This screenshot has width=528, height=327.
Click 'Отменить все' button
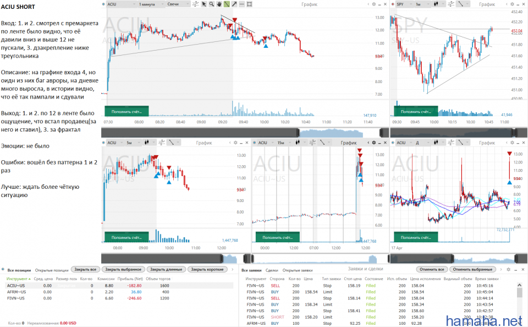(432, 269)
